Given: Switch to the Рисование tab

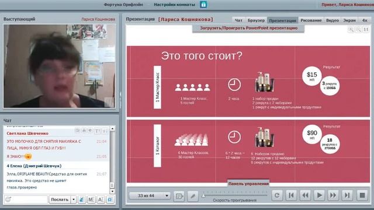Looking at the screenshot, I should 311,20.
